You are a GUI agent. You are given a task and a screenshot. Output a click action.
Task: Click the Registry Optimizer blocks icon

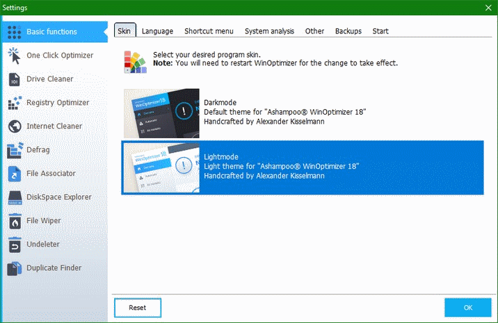(x=15, y=103)
